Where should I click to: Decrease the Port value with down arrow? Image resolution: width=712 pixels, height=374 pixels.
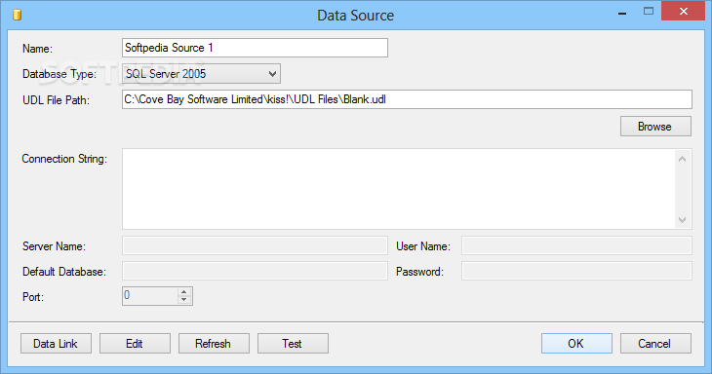coord(184,300)
